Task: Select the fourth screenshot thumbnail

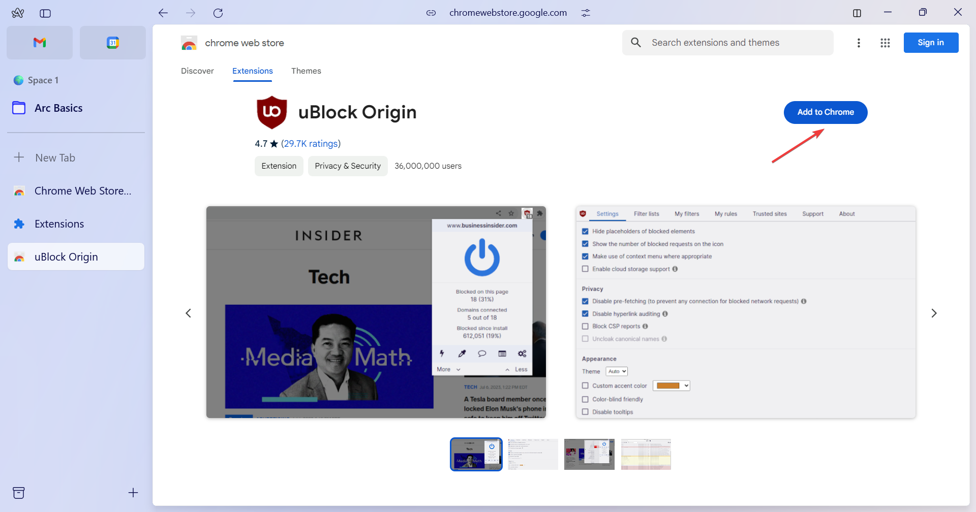Action: (x=646, y=455)
